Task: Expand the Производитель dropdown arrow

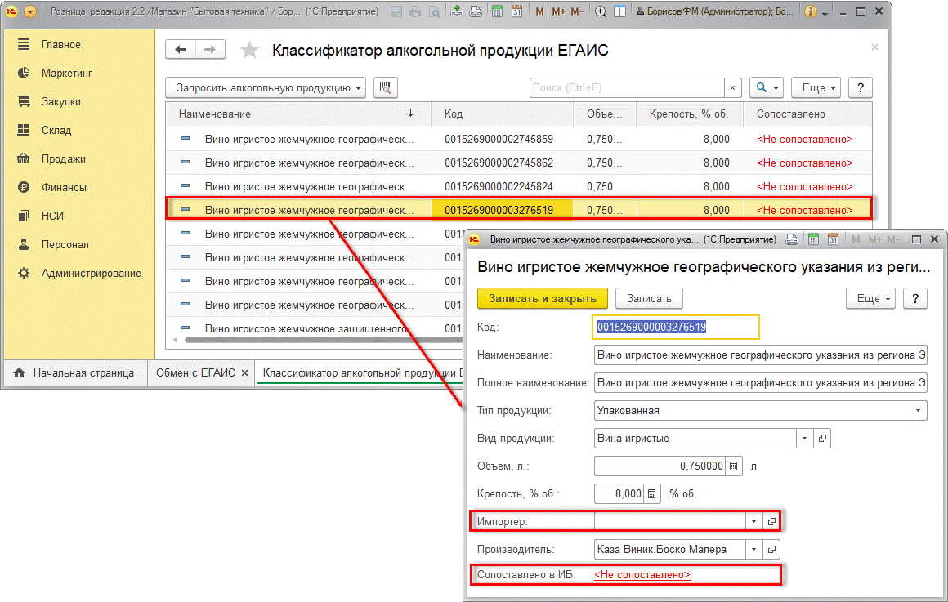Action: (754, 549)
